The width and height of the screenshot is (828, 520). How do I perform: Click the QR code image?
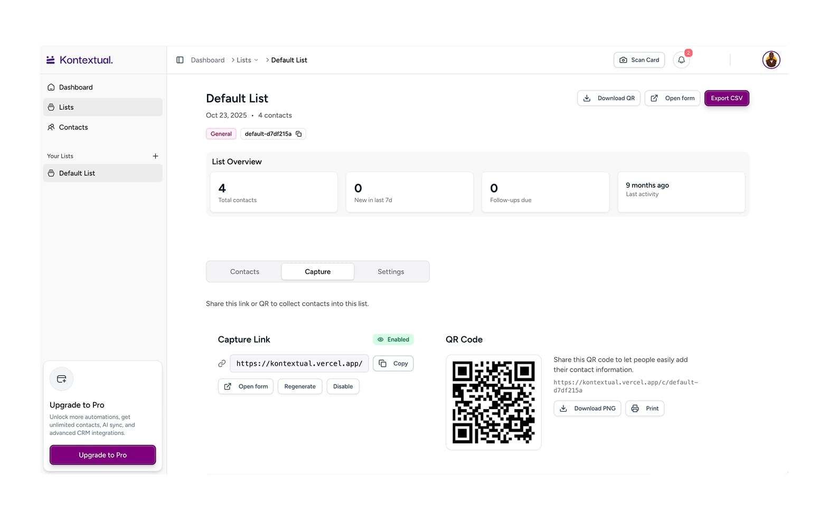[494, 402]
